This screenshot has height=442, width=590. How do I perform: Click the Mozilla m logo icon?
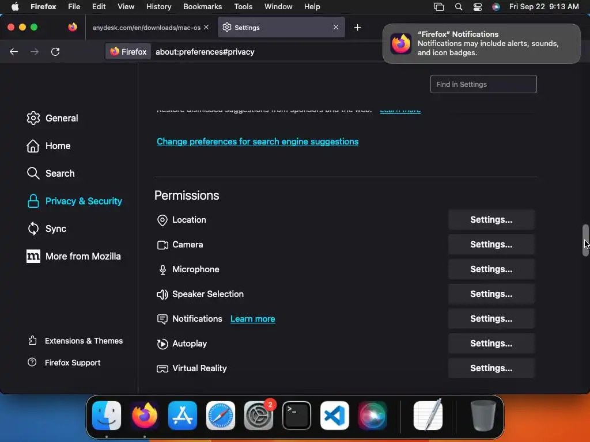click(33, 256)
